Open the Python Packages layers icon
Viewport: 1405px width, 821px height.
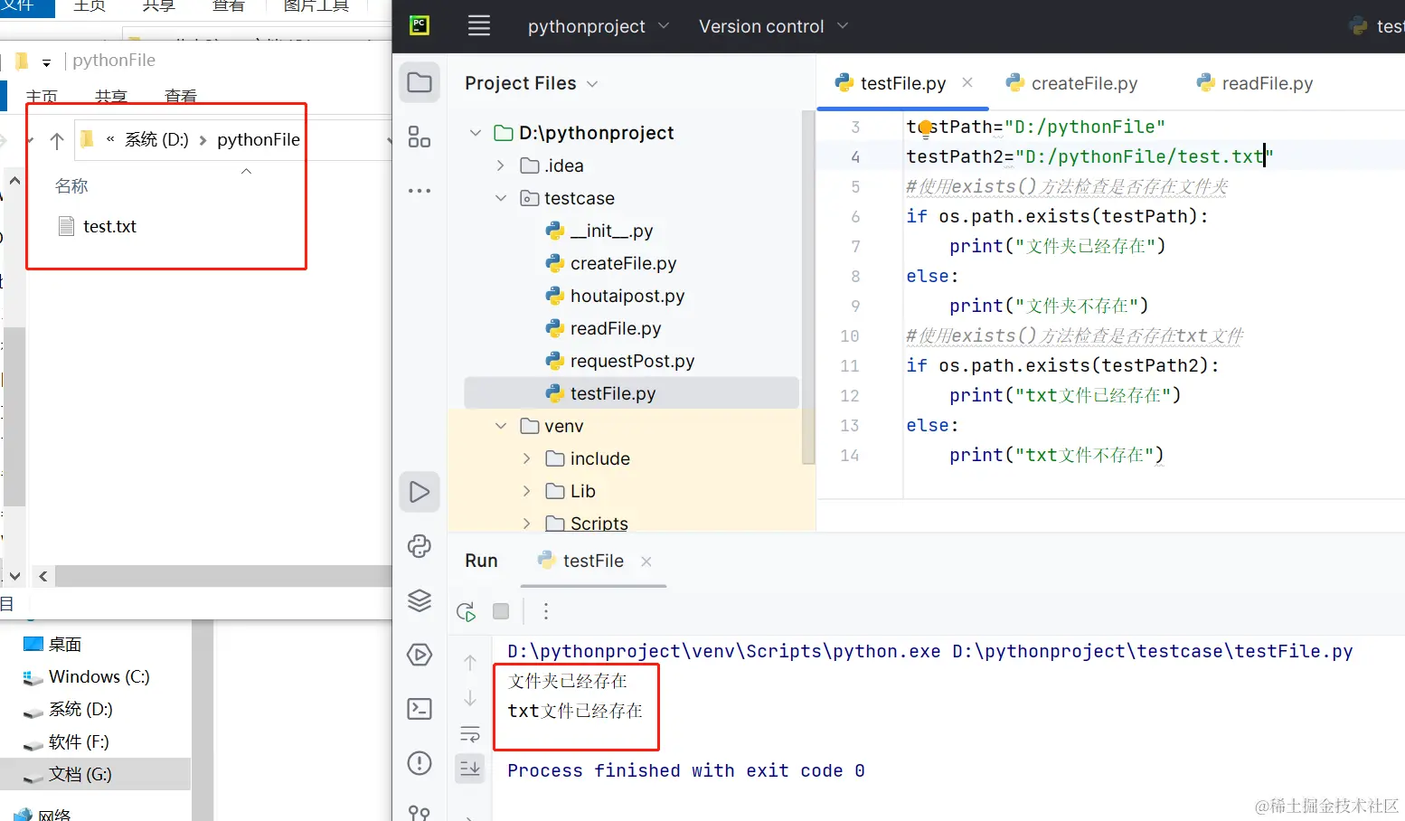[x=420, y=600]
